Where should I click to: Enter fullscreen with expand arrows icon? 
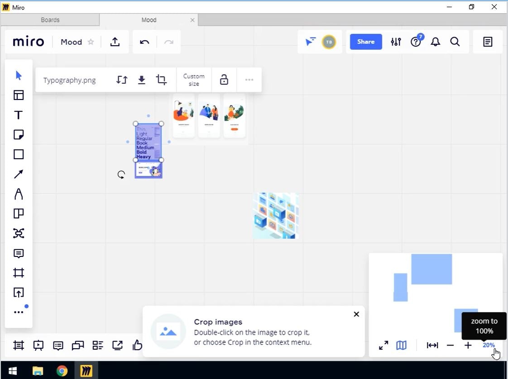[383, 346]
